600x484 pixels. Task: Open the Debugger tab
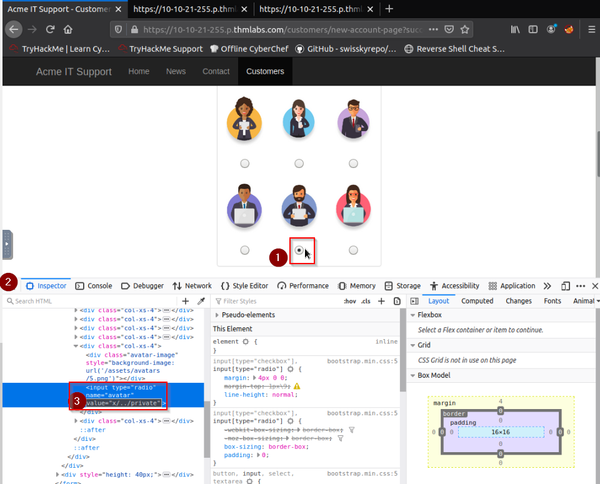coord(142,286)
